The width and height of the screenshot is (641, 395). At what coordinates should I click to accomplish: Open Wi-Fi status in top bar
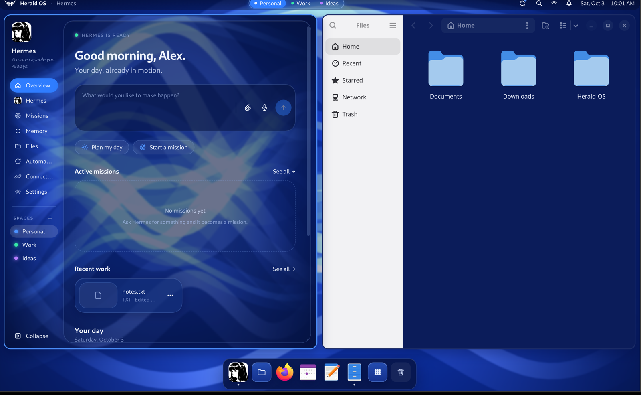(x=554, y=4)
